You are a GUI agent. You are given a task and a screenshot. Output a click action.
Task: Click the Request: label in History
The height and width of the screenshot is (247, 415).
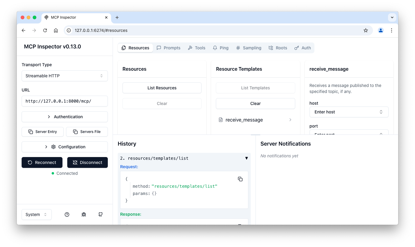(x=129, y=167)
